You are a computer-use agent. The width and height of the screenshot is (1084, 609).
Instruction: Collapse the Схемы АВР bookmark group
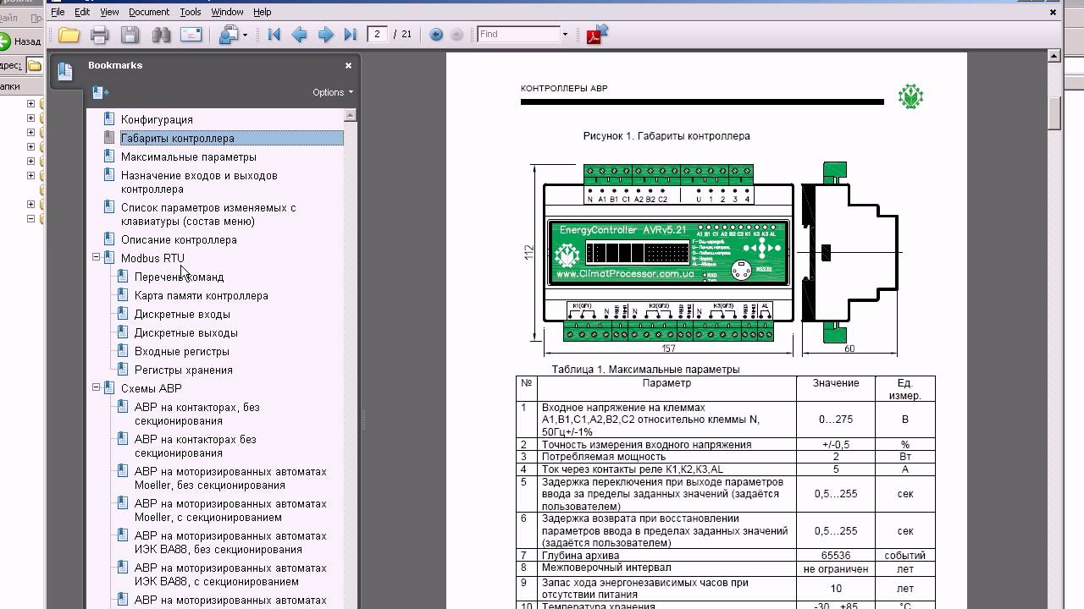(96, 387)
